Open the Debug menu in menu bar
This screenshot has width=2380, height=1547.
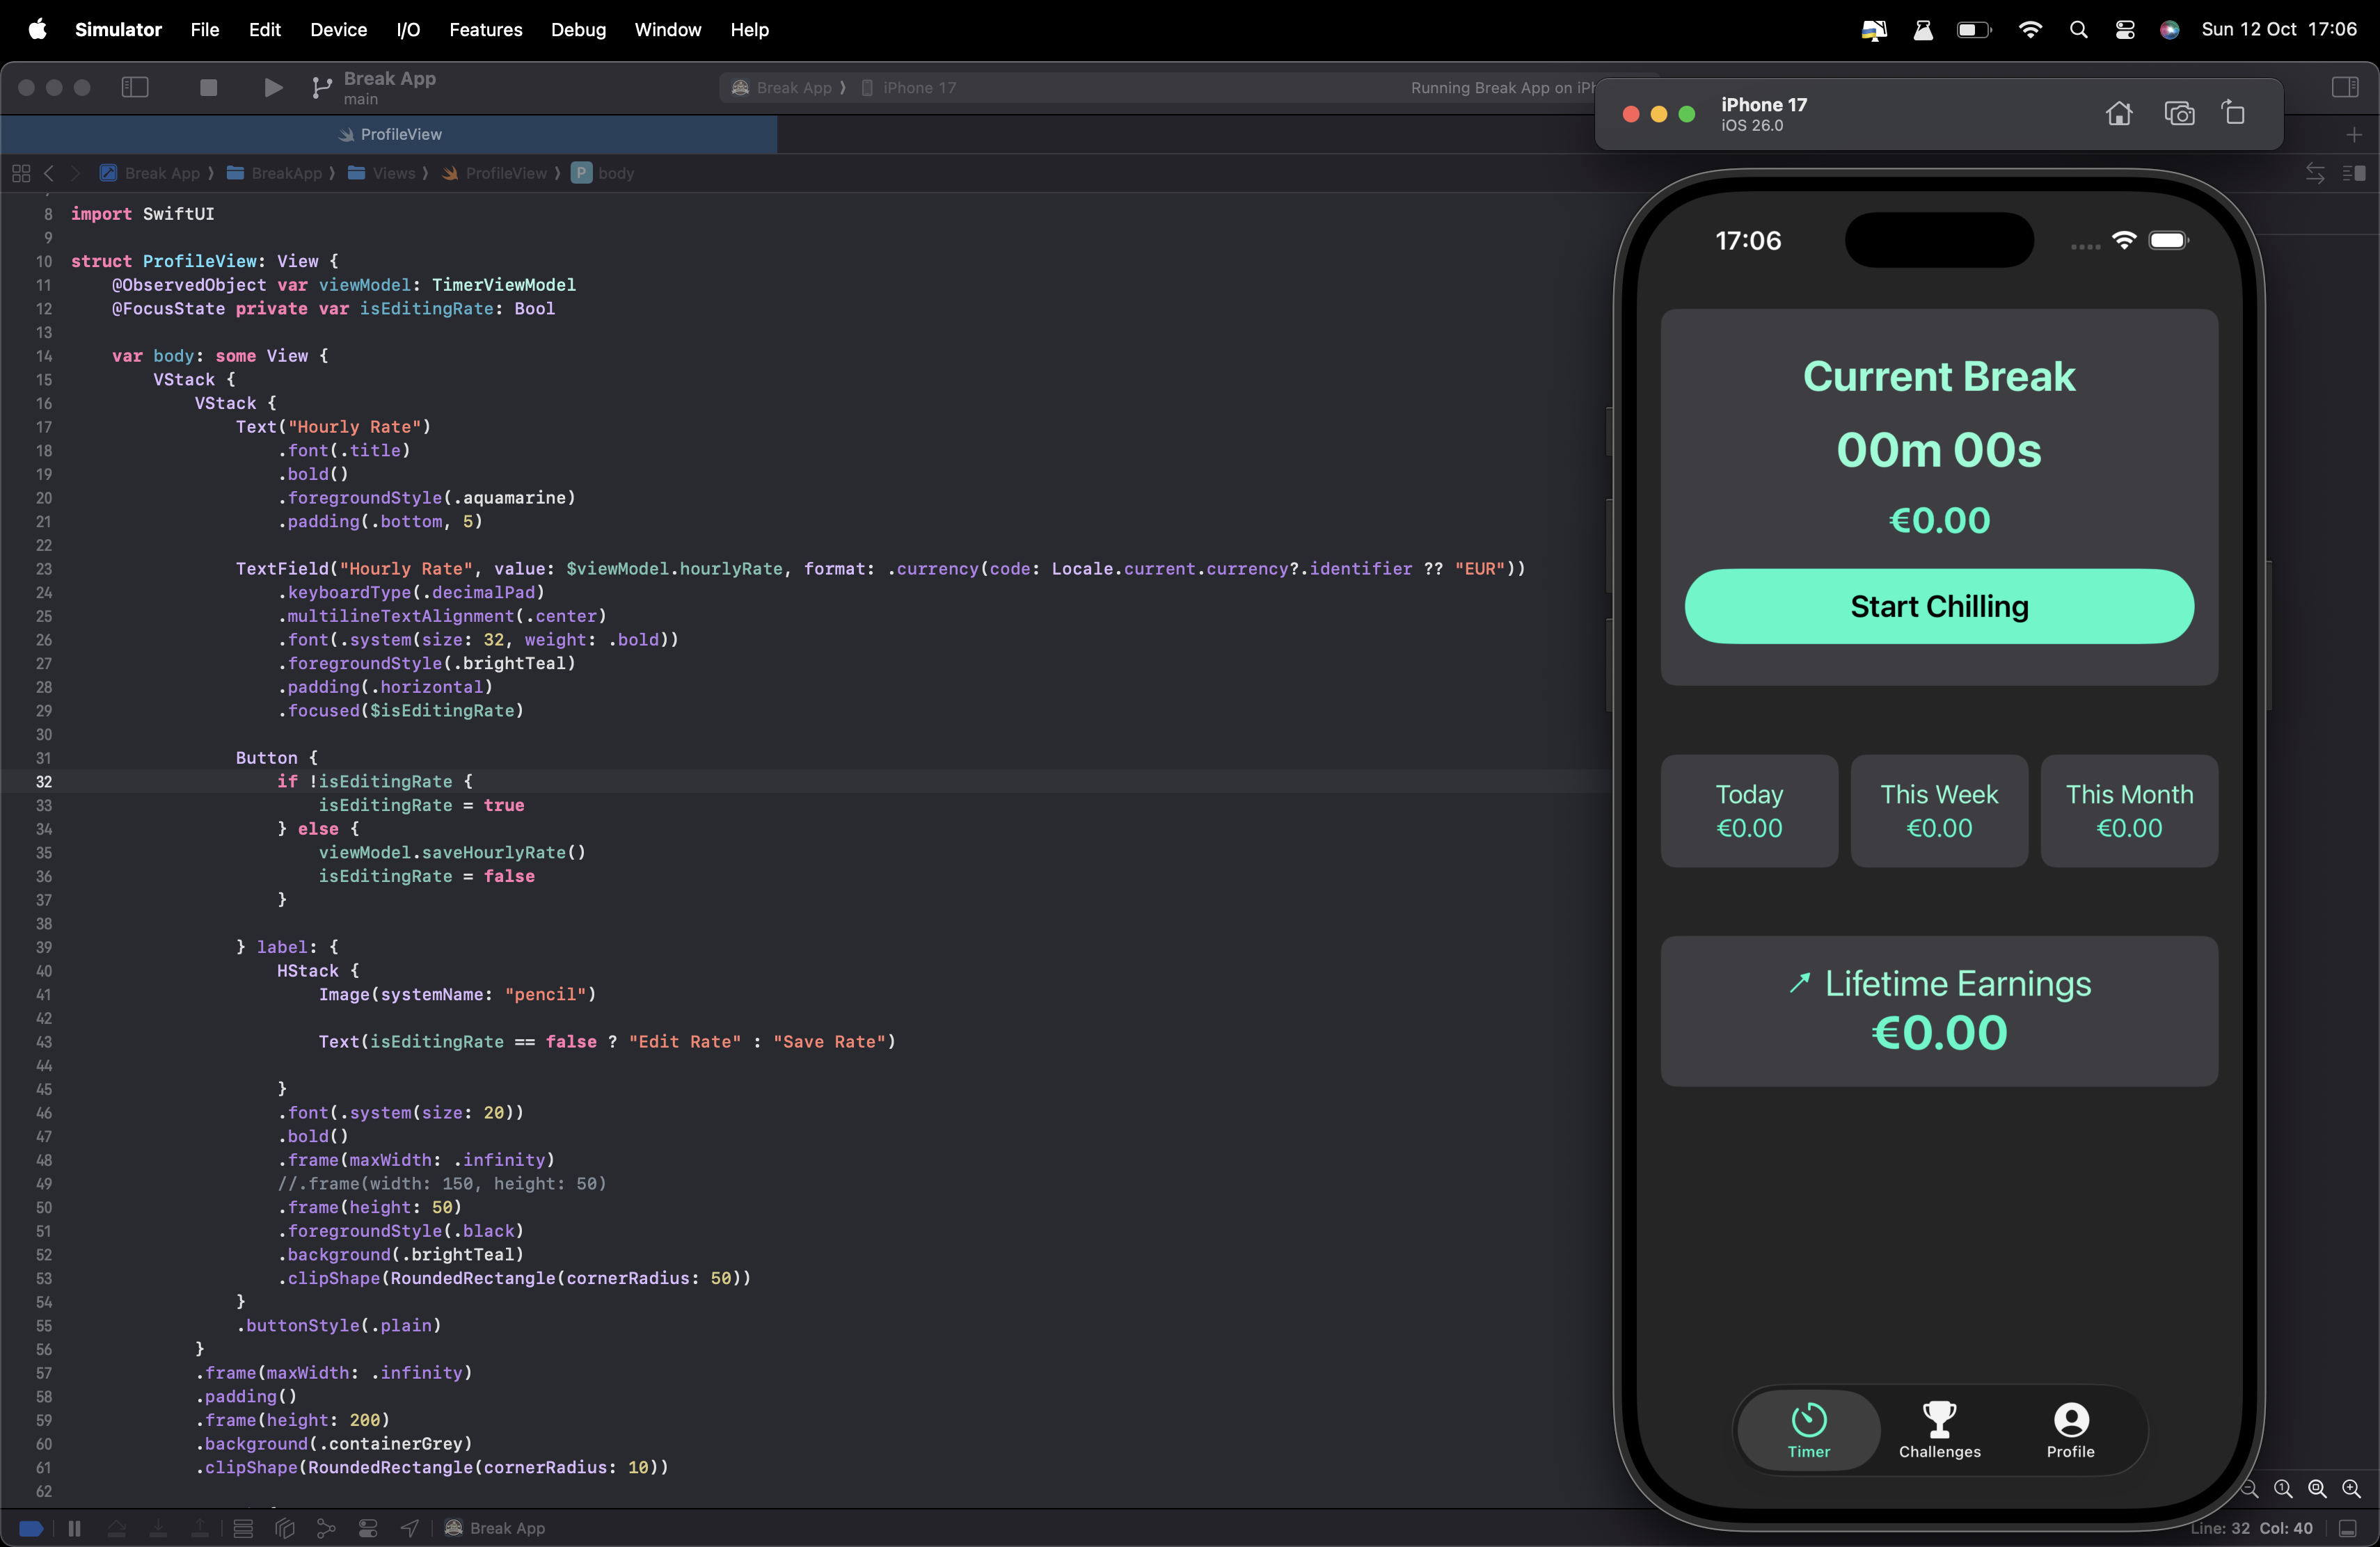[x=577, y=30]
